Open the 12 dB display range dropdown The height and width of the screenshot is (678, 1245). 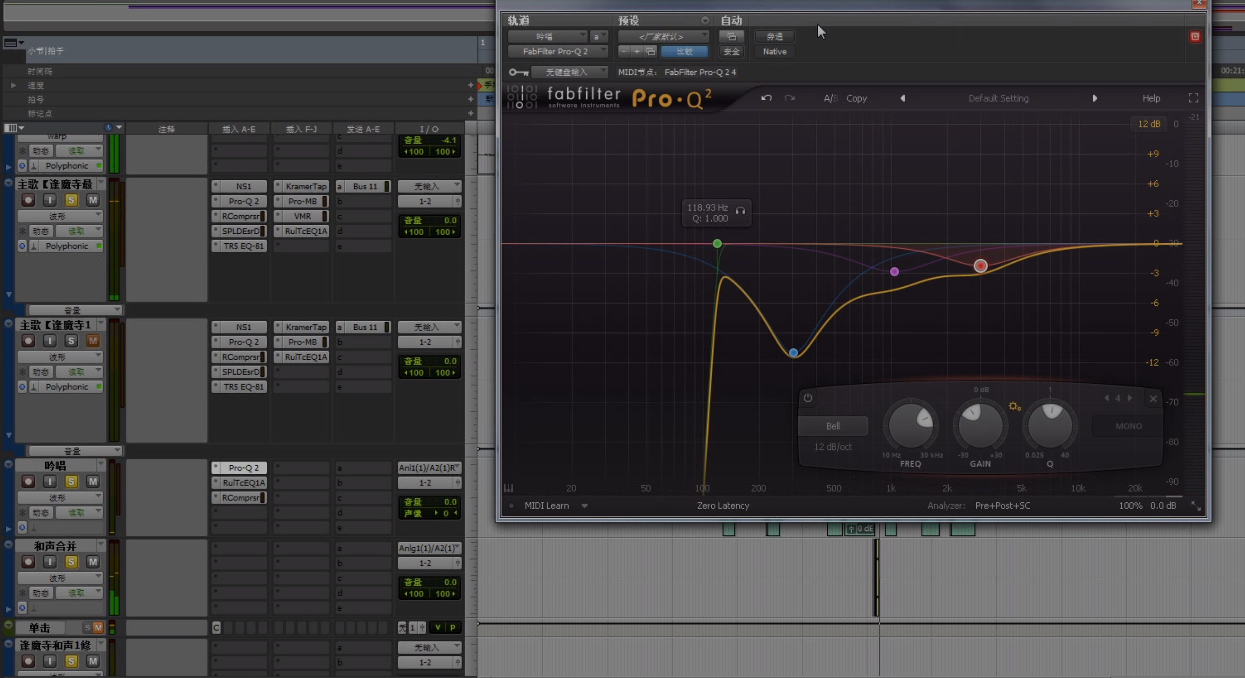pos(1149,124)
